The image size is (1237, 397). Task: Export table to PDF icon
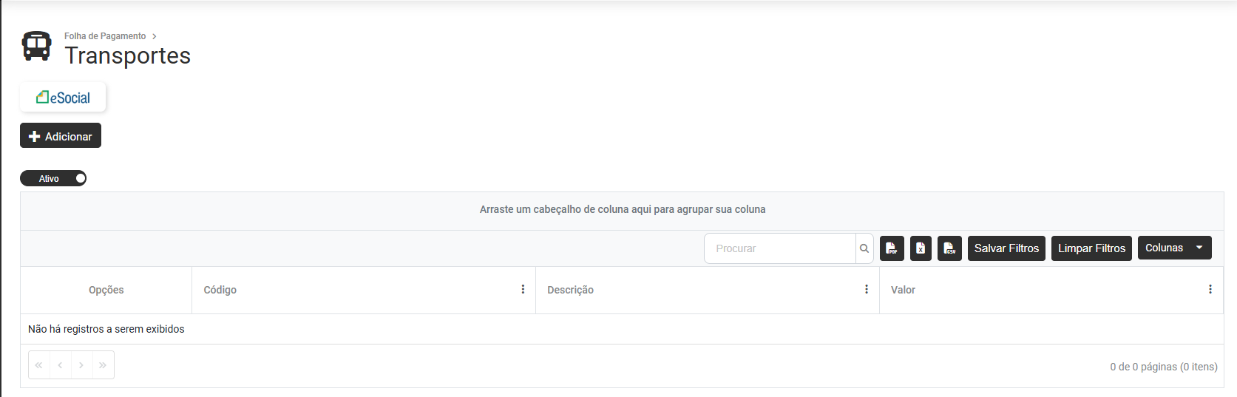892,248
